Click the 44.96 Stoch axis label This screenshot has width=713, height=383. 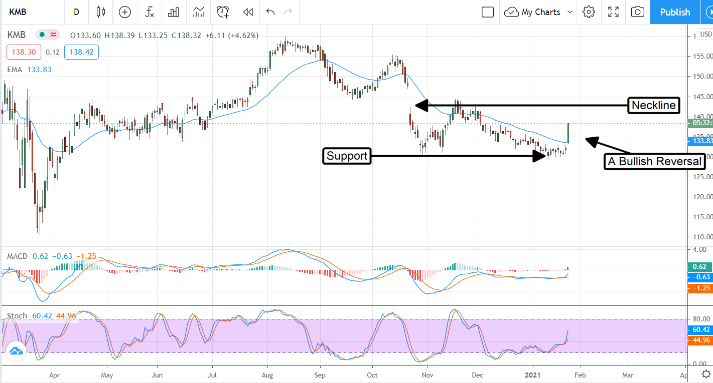point(701,341)
